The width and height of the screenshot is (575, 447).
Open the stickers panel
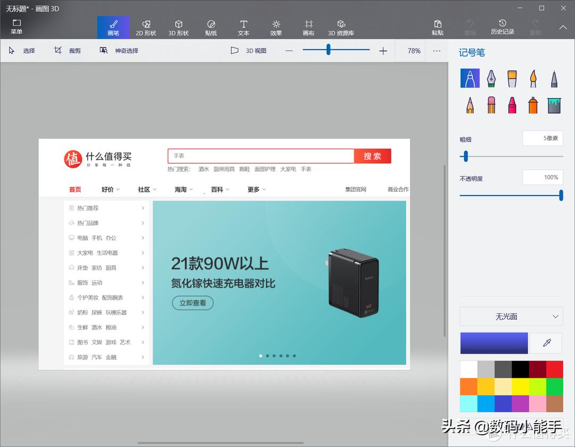click(x=211, y=27)
